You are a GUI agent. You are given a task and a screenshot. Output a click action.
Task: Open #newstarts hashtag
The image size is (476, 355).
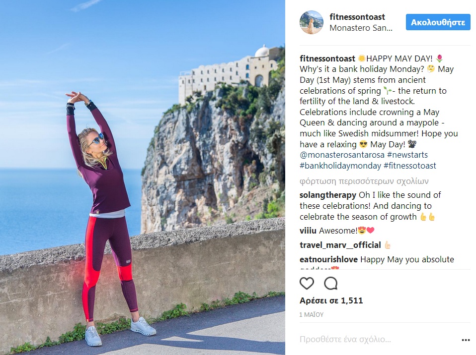tap(407, 155)
